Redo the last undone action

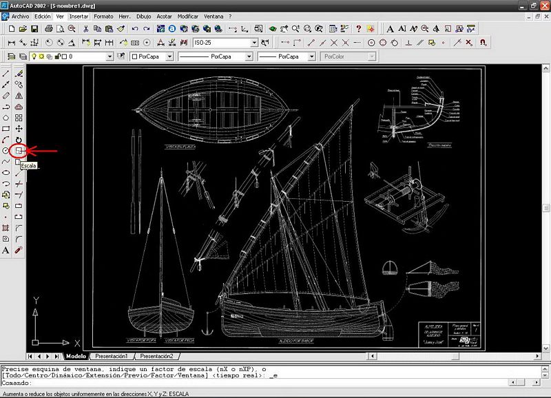coord(146,29)
